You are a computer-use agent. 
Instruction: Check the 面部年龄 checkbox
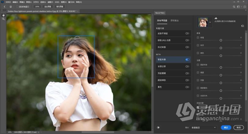click(x=198, y=65)
